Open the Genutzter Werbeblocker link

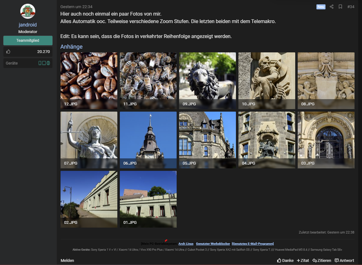tap(213, 244)
